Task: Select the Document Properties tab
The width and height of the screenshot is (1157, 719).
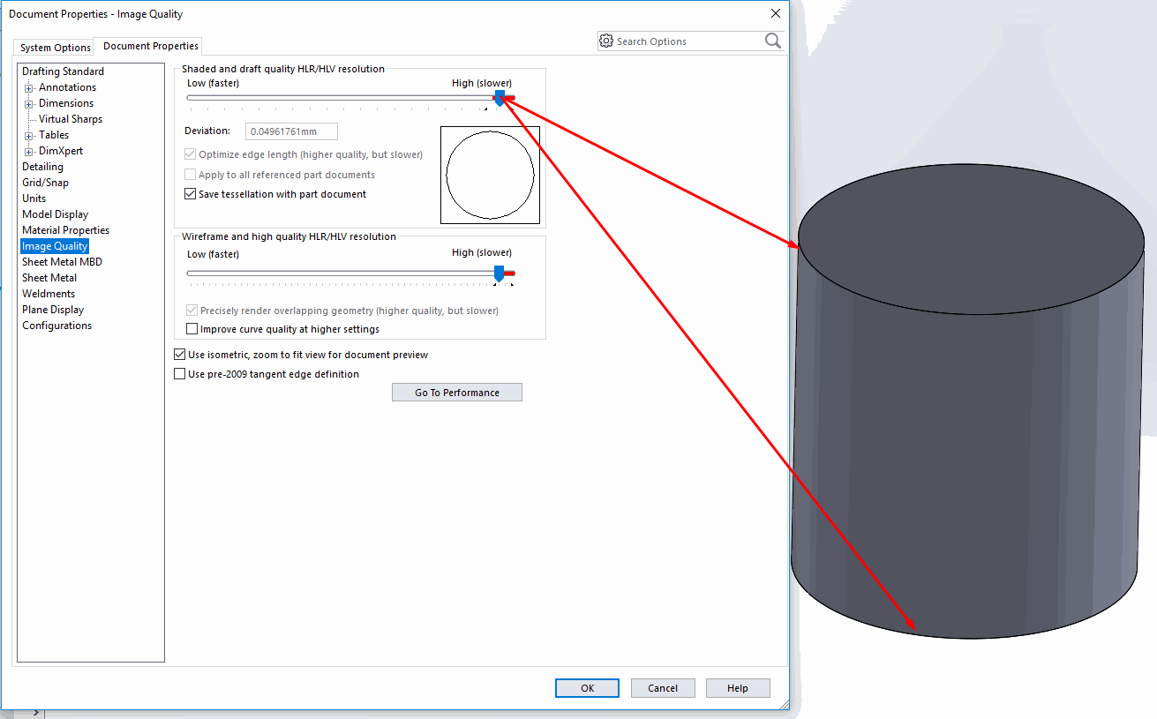Action: point(151,46)
